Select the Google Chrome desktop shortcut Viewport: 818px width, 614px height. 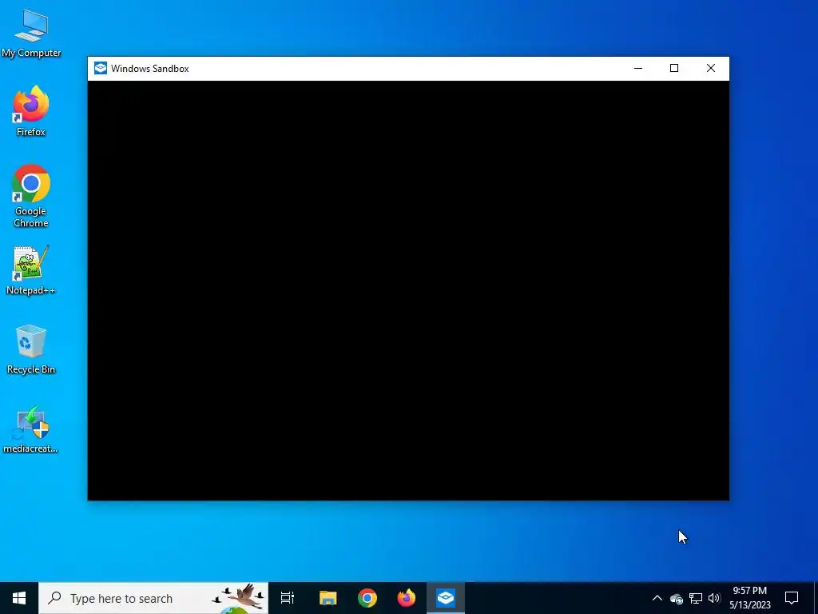(x=31, y=196)
